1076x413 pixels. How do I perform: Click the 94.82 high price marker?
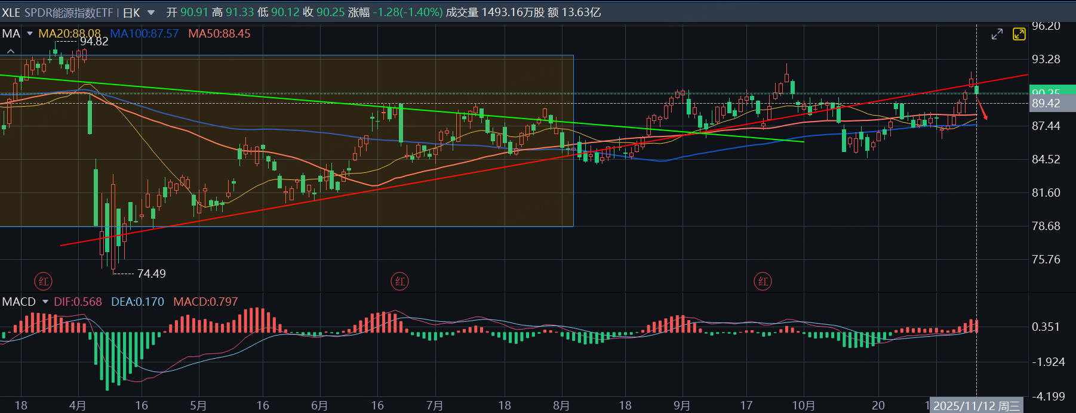click(x=94, y=41)
